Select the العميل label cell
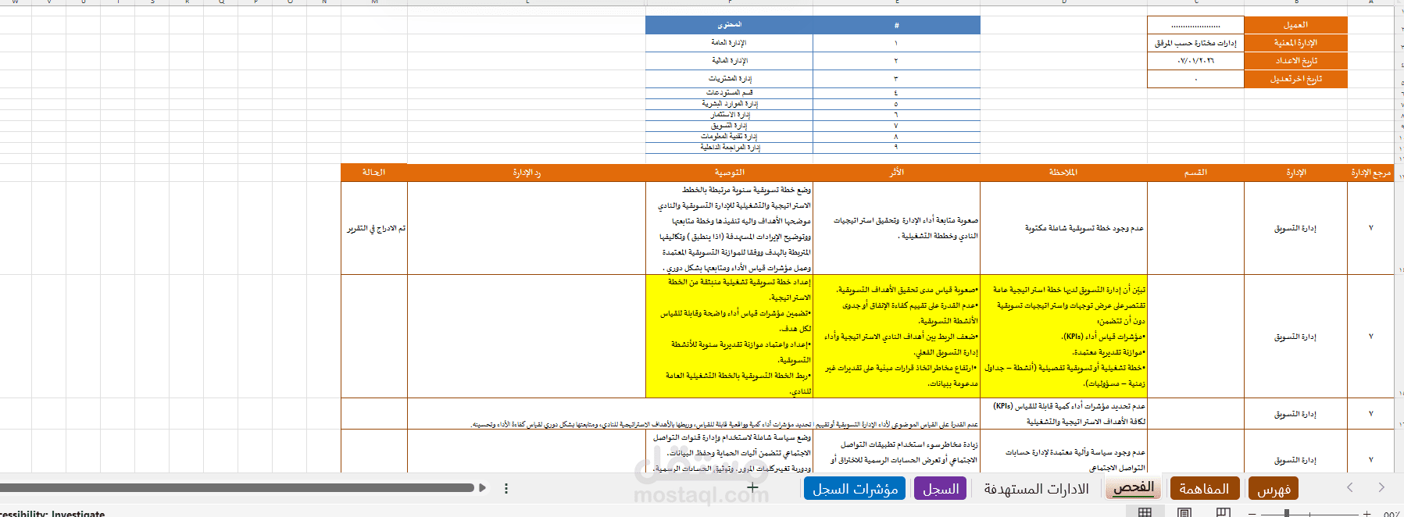This screenshot has width=1404, height=517. [x=1295, y=25]
